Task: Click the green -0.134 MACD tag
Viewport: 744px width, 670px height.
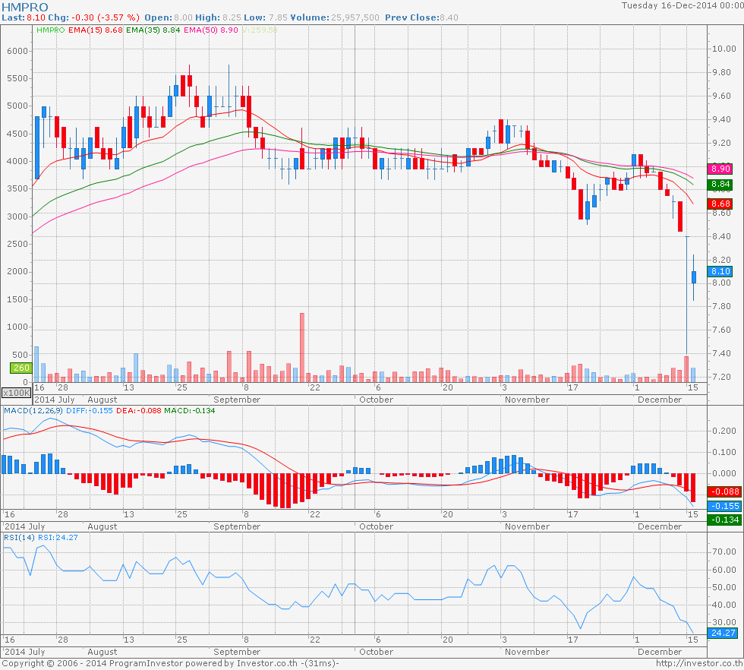Action: [724, 520]
